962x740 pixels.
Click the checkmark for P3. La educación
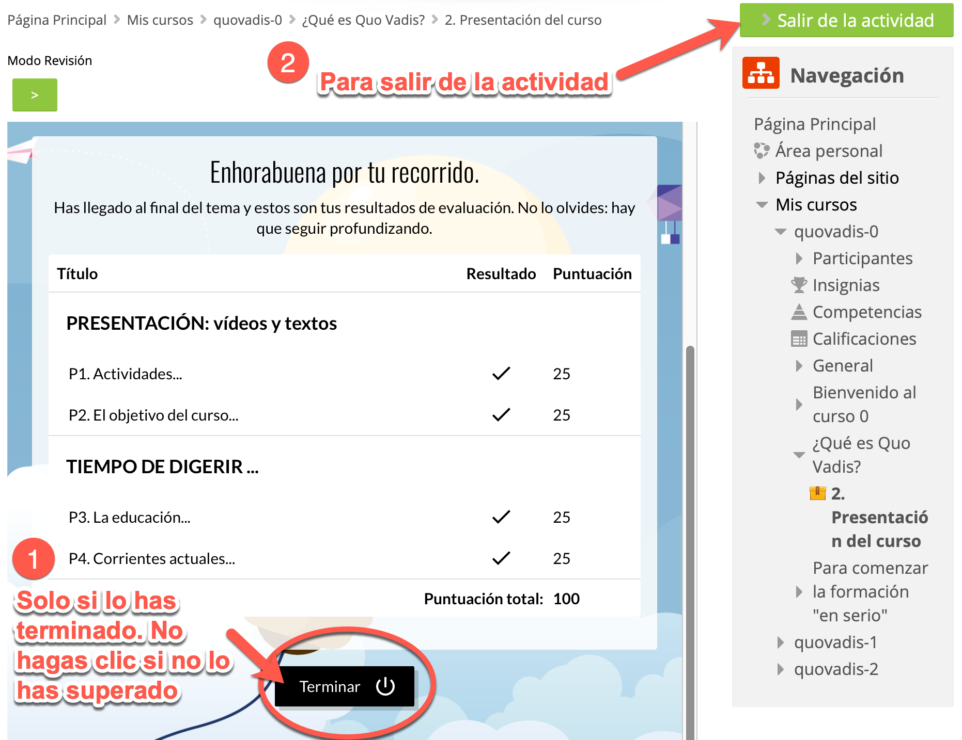501,517
